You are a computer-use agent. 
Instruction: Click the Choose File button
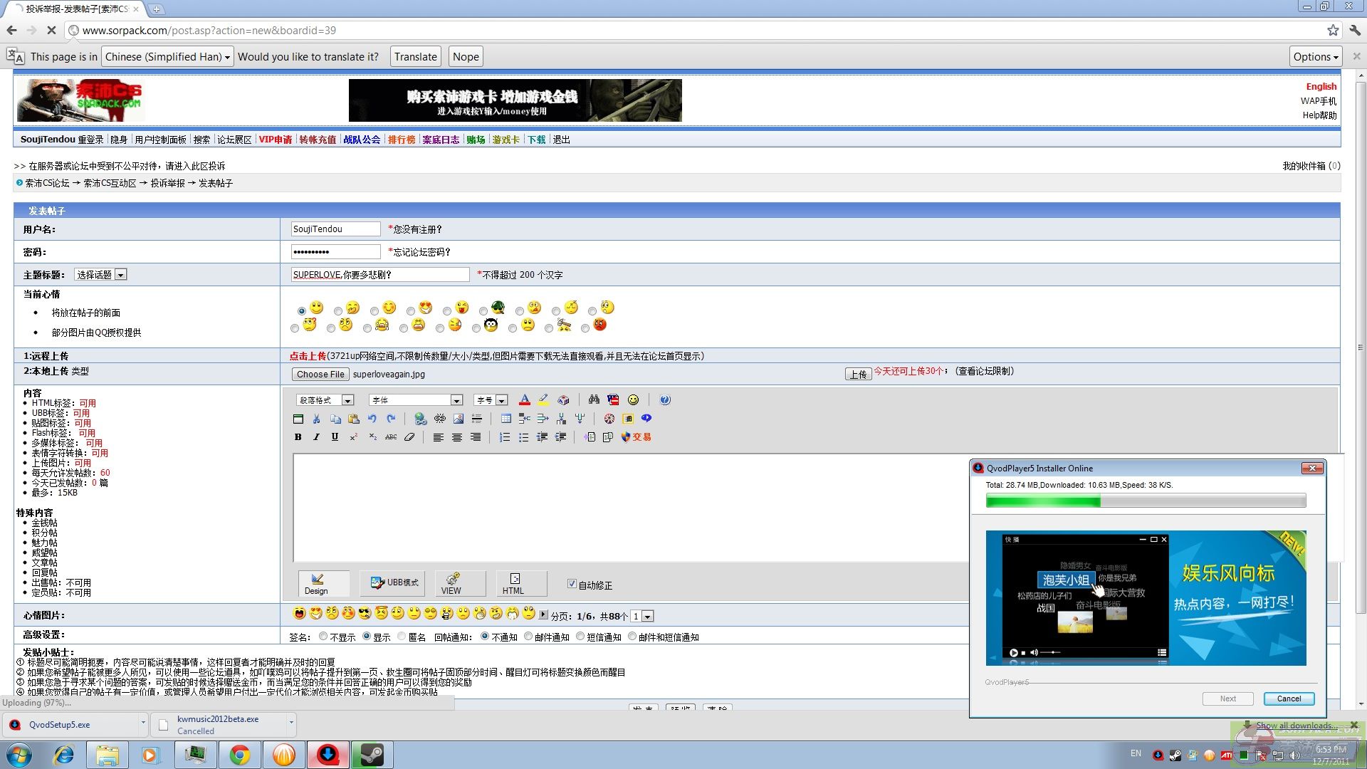click(320, 375)
